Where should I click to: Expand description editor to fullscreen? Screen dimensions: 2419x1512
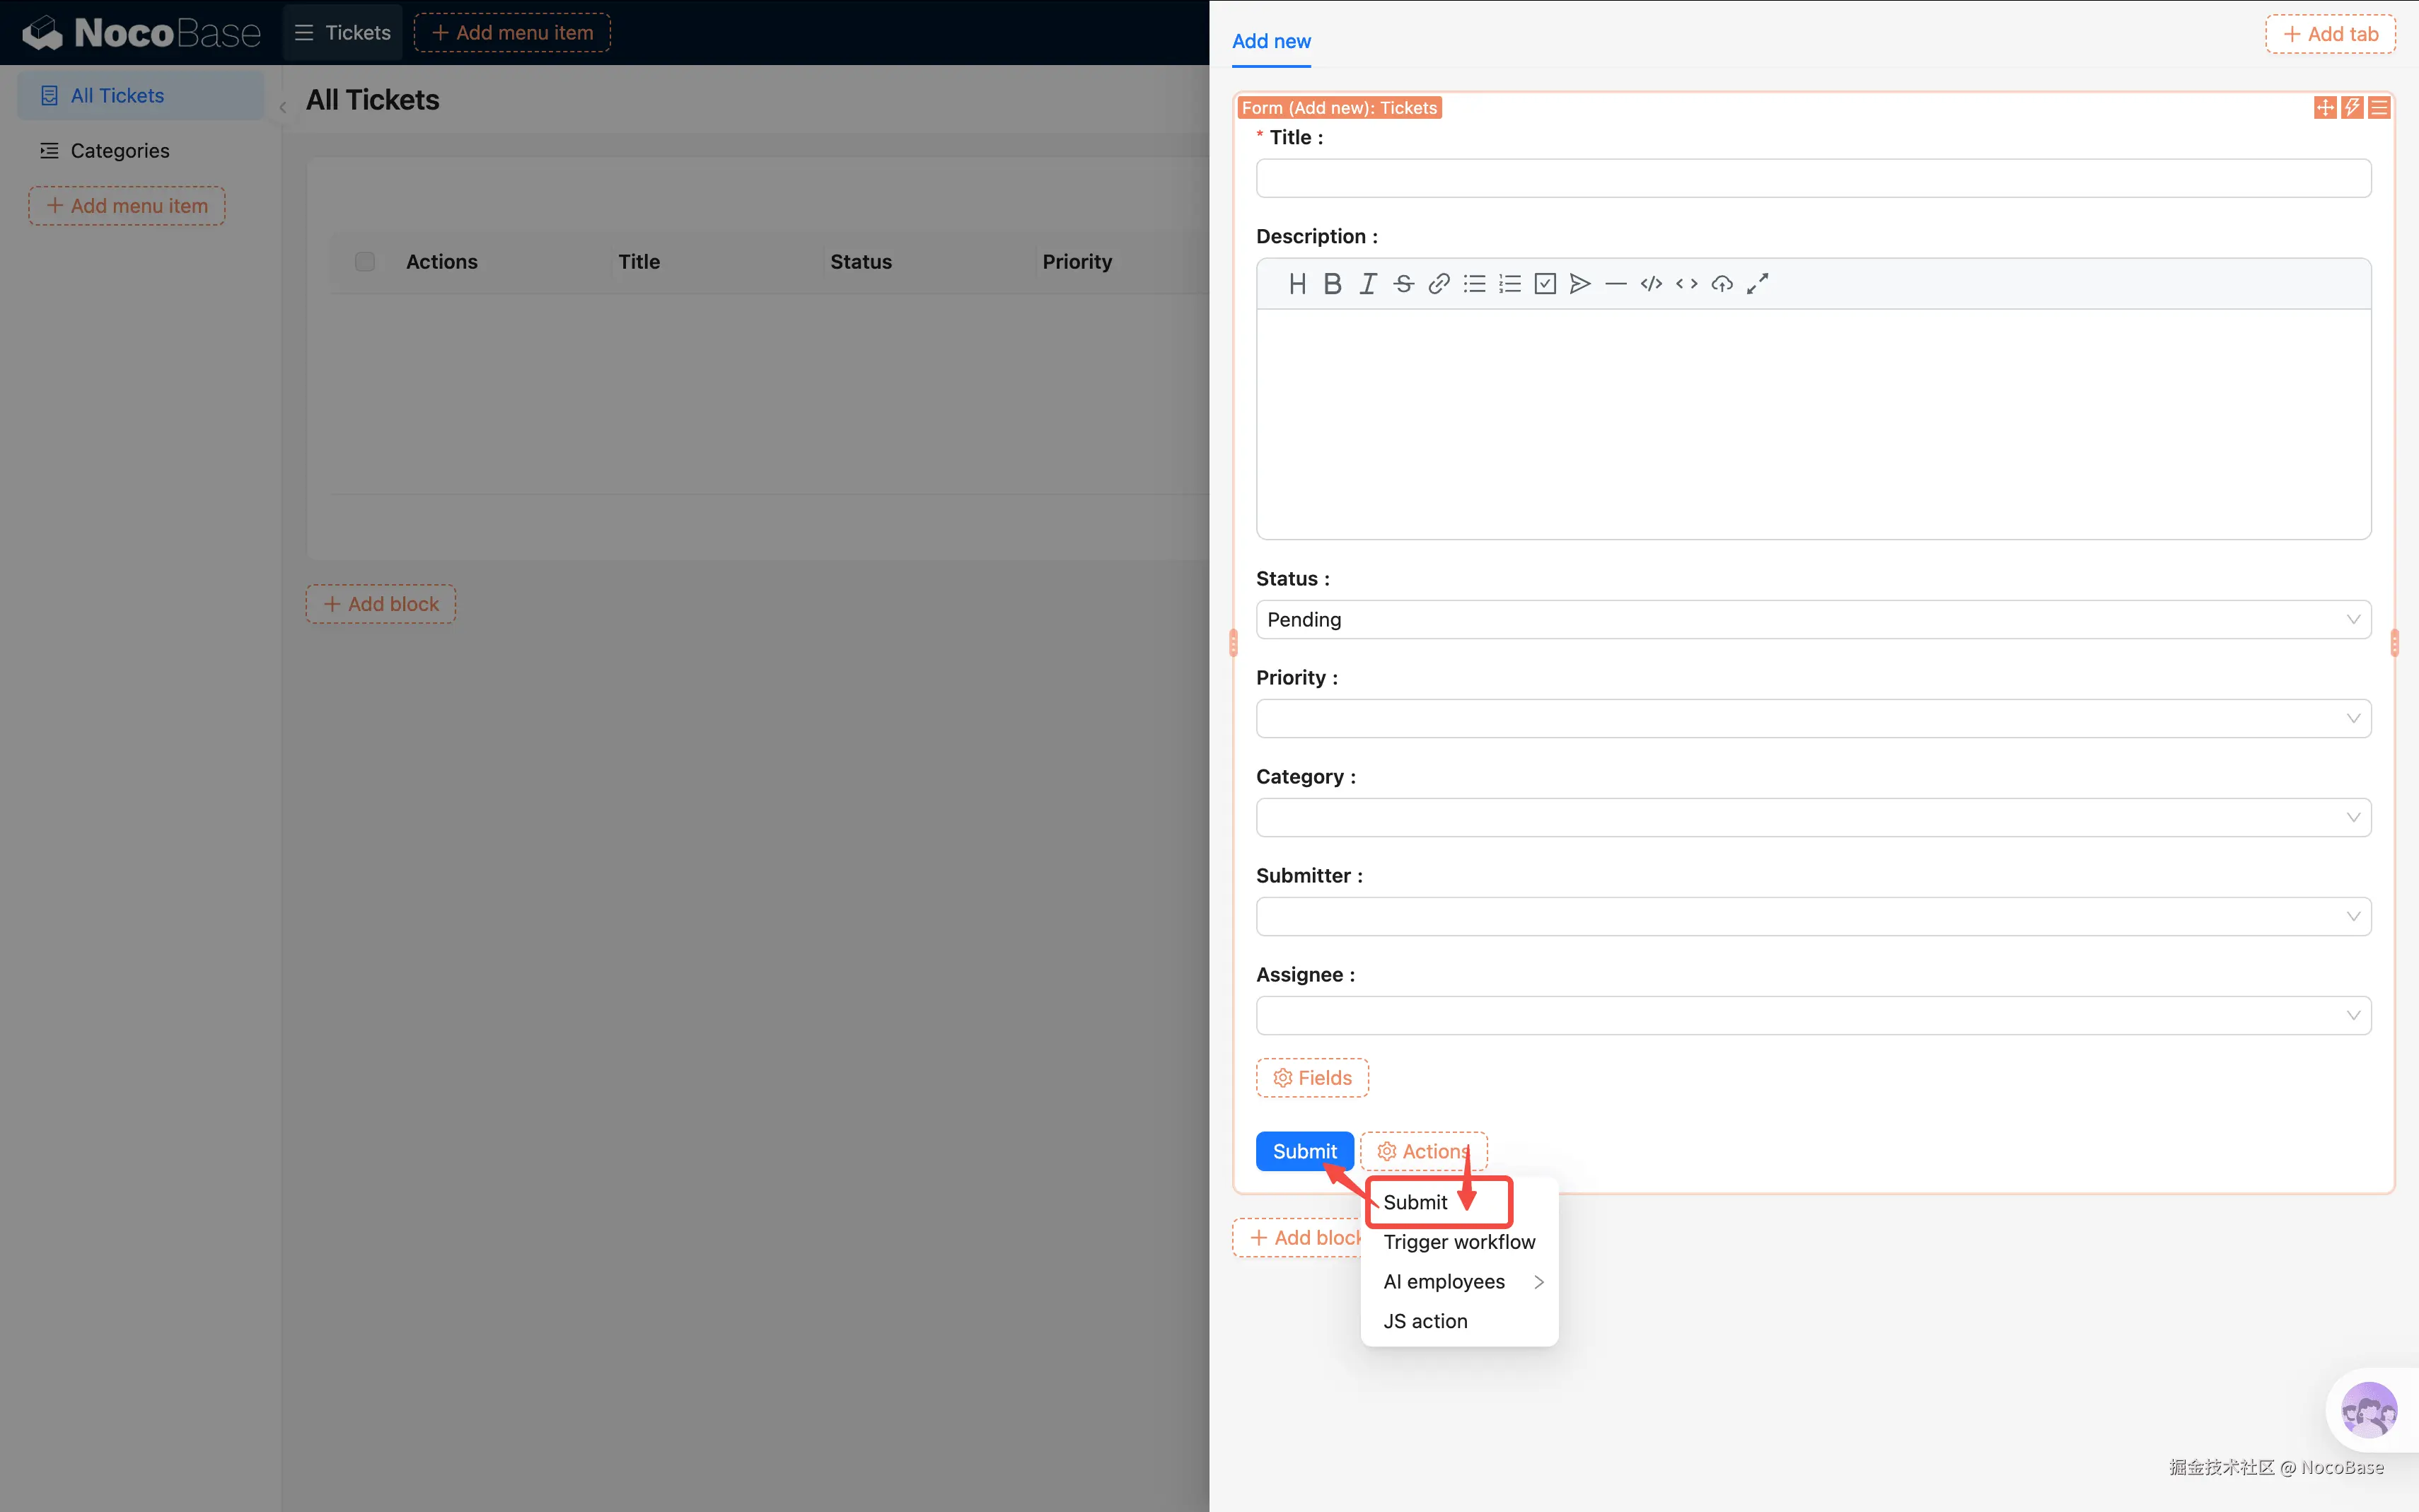click(1757, 284)
